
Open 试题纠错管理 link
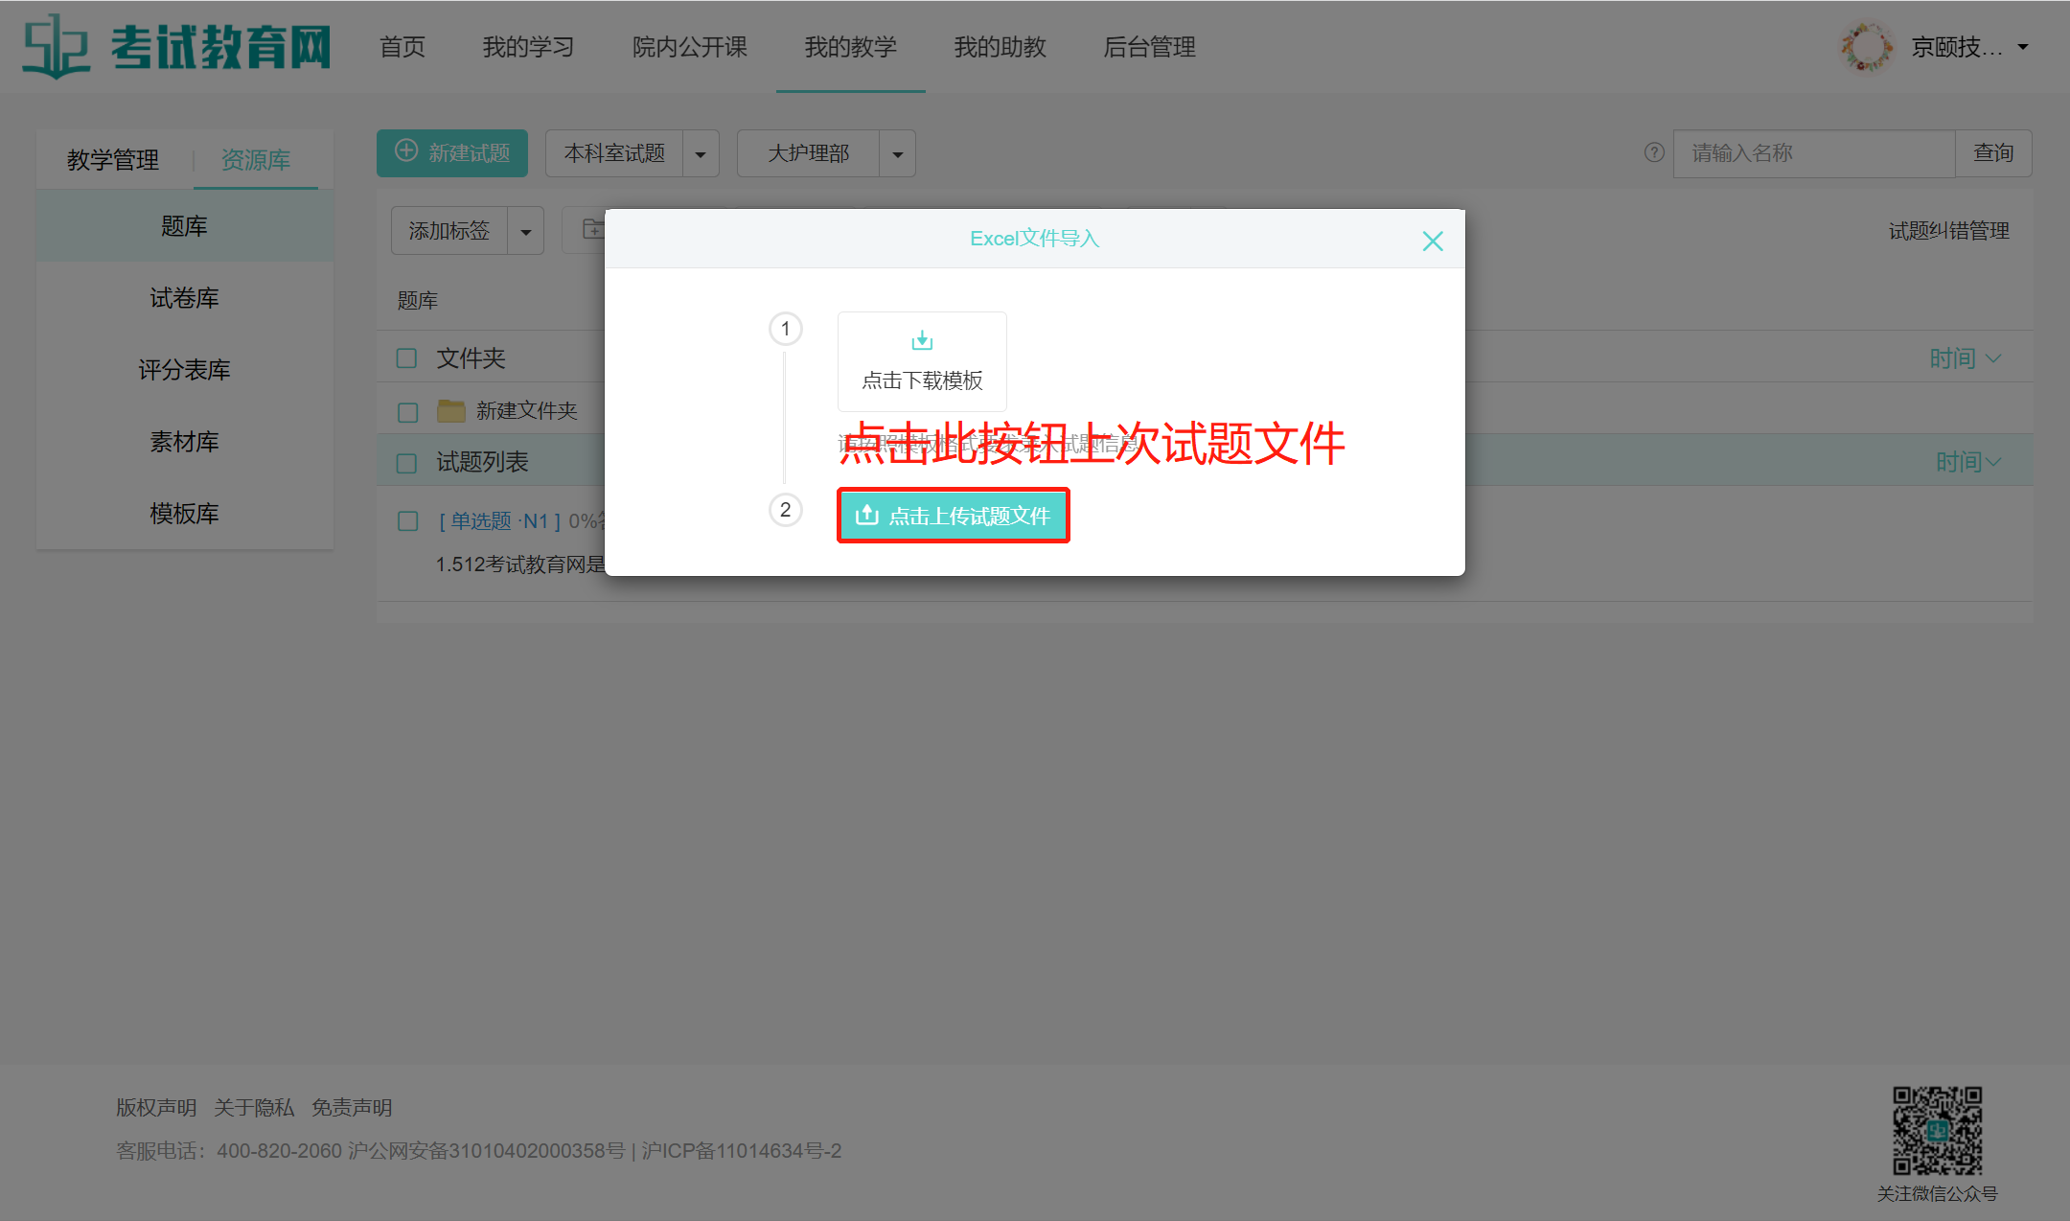(x=1948, y=231)
